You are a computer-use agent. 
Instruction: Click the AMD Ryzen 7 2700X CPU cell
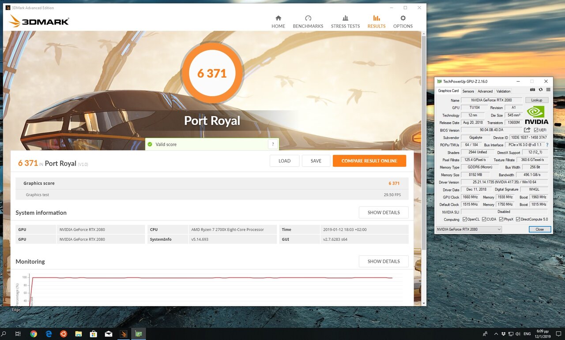tap(232, 229)
